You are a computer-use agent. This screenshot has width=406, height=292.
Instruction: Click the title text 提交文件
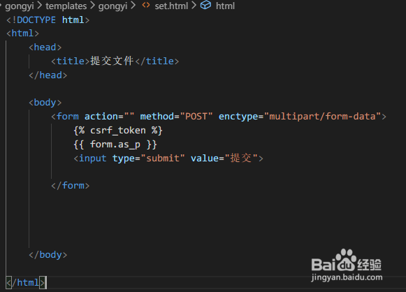(x=112, y=61)
